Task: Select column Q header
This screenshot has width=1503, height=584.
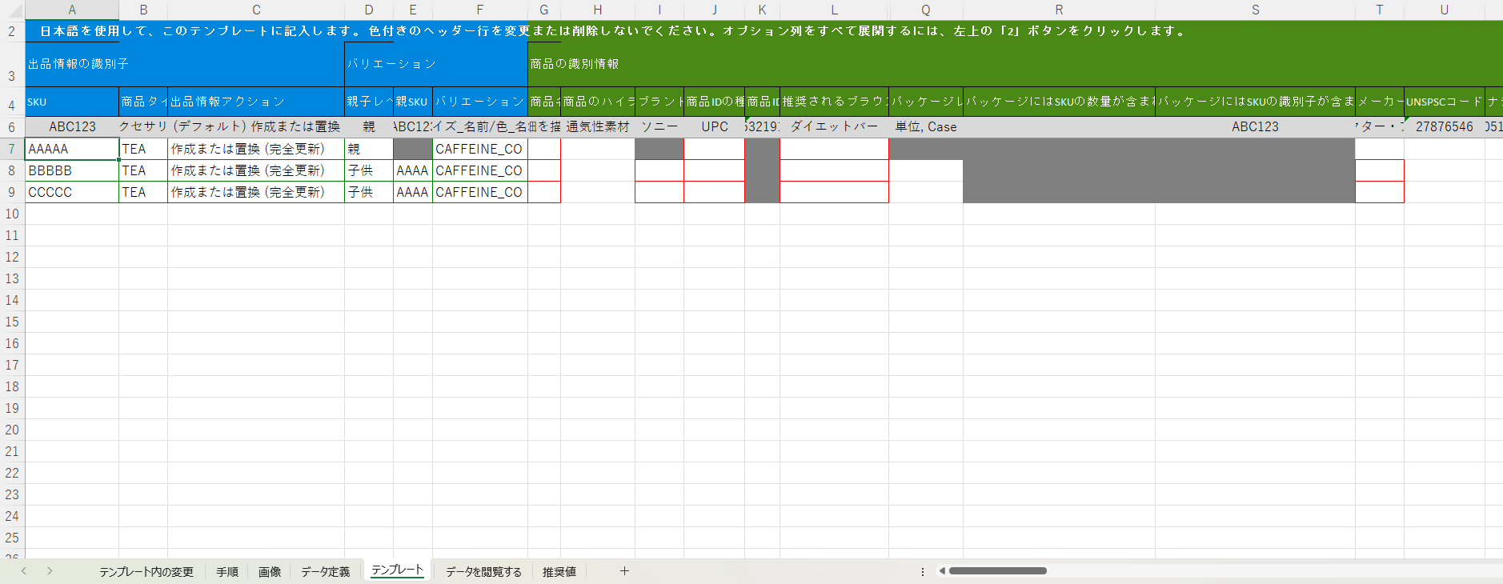Action: 926,10
